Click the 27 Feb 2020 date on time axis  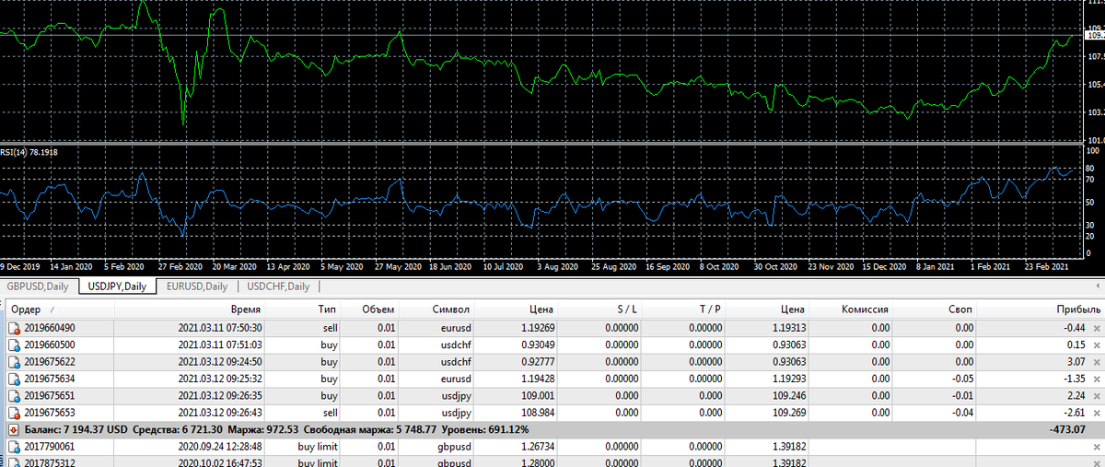pos(180,267)
